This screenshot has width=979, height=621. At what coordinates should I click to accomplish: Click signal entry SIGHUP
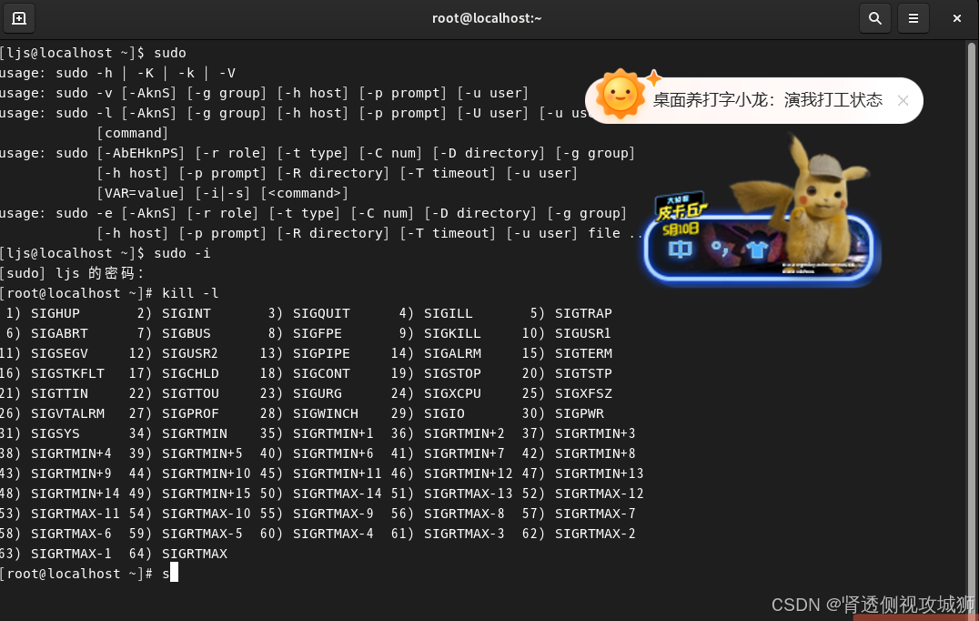click(x=56, y=313)
